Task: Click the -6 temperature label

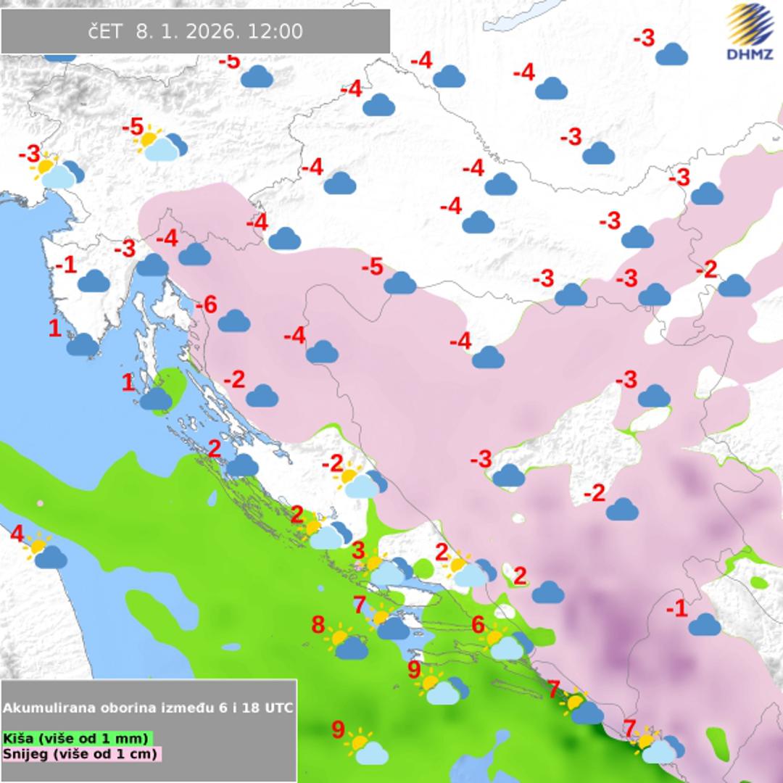Action: [x=206, y=305]
